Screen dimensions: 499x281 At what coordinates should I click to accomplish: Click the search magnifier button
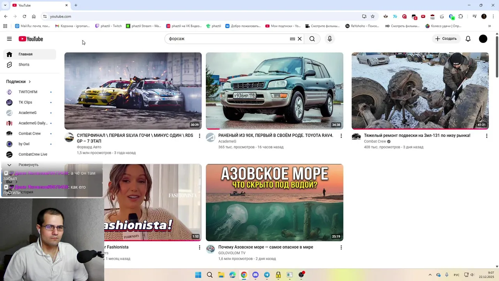pyautogui.click(x=312, y=39)
